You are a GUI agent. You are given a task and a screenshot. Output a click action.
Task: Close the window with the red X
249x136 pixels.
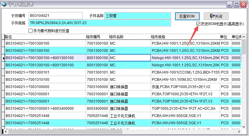[x=243, y=4]
